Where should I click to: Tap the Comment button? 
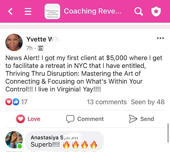point(85,119)
